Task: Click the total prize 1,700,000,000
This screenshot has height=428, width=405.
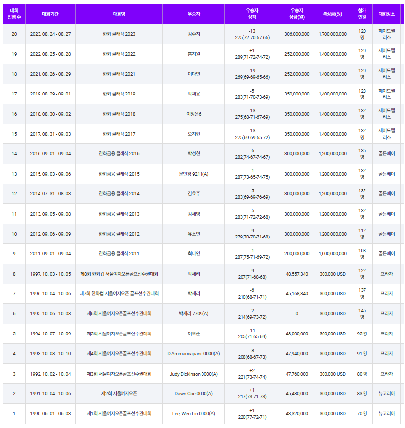Action: click(x=332, y=34)
